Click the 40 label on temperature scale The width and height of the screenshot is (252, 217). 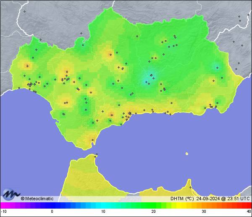249,211
